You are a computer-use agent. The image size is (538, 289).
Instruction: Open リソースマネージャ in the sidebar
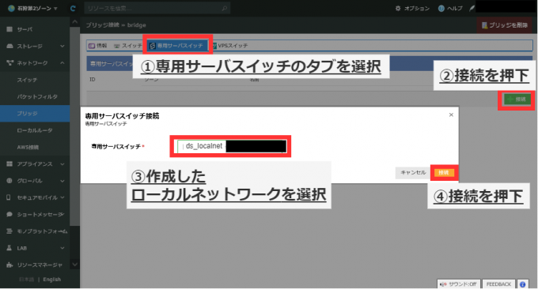pos(35,265)
